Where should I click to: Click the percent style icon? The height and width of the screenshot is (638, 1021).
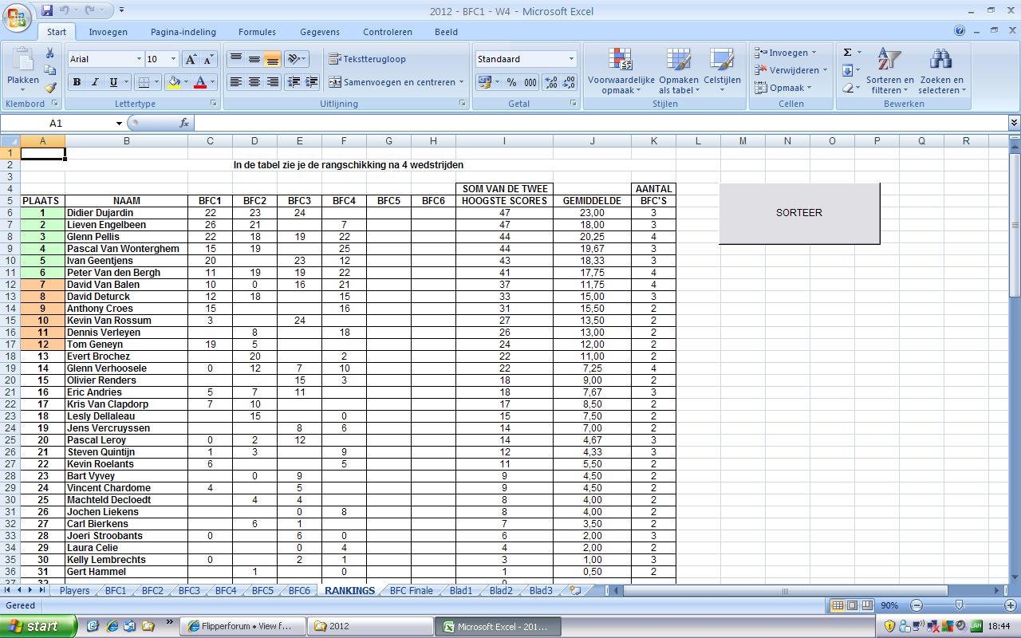click(x=511, y=82)
